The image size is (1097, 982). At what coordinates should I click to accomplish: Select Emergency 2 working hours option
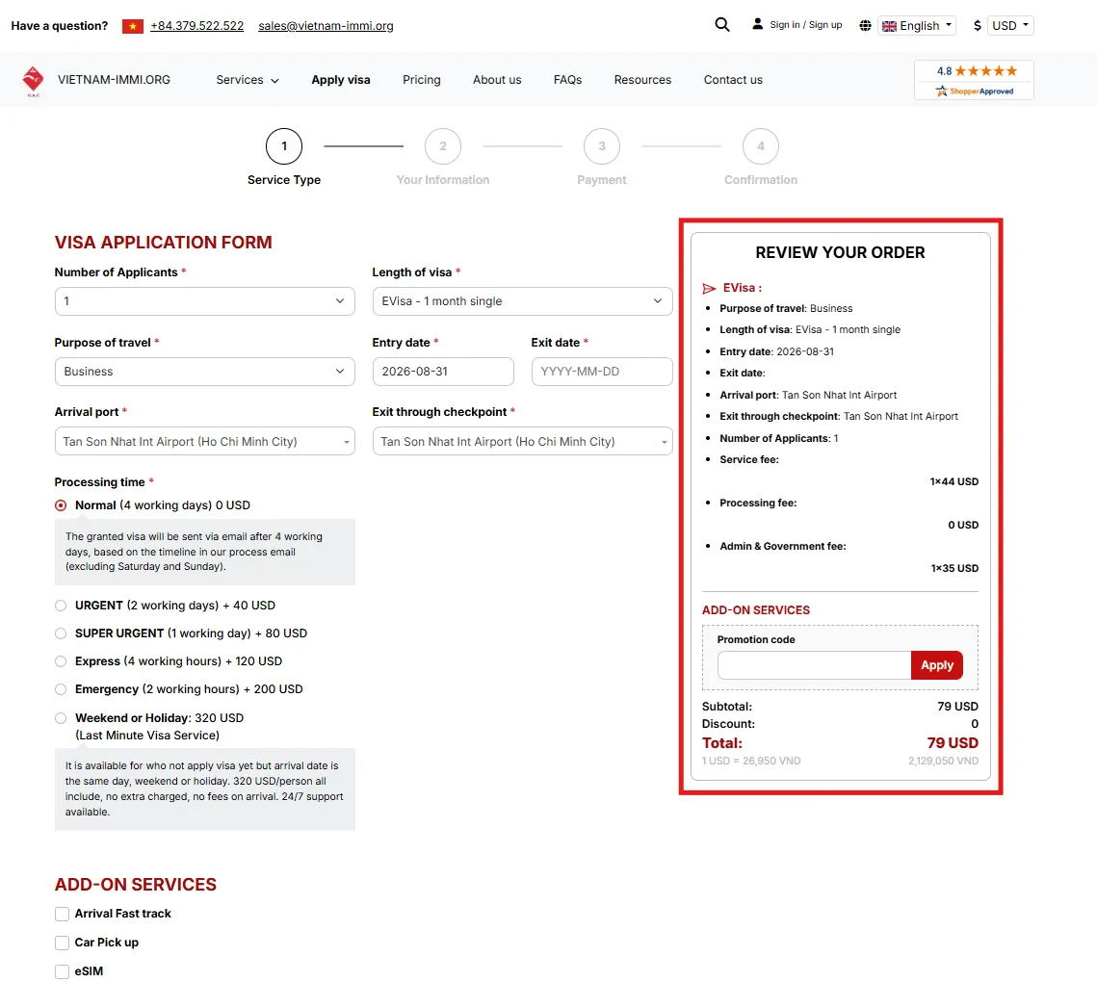[61, 689]
